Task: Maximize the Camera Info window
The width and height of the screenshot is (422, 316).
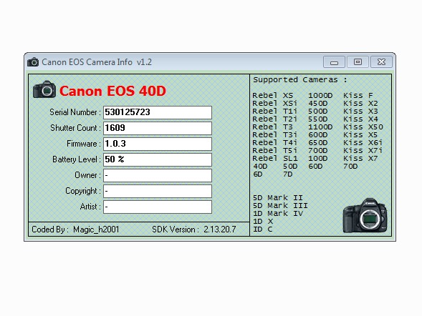Action: click(358, 62)
